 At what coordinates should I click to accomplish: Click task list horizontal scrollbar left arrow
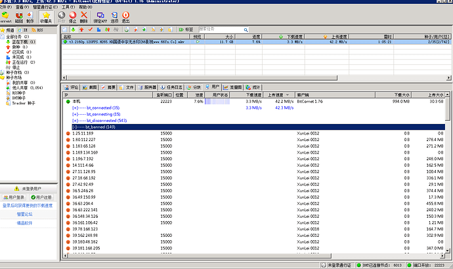[64, 77]
